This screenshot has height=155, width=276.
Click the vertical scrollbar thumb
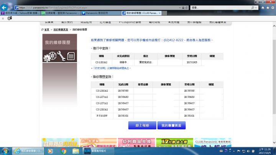[274, 77]
